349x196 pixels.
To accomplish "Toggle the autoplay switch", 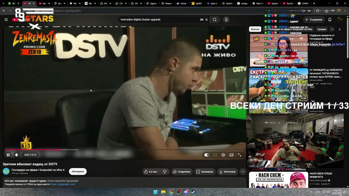I will (x=207, y=155).
